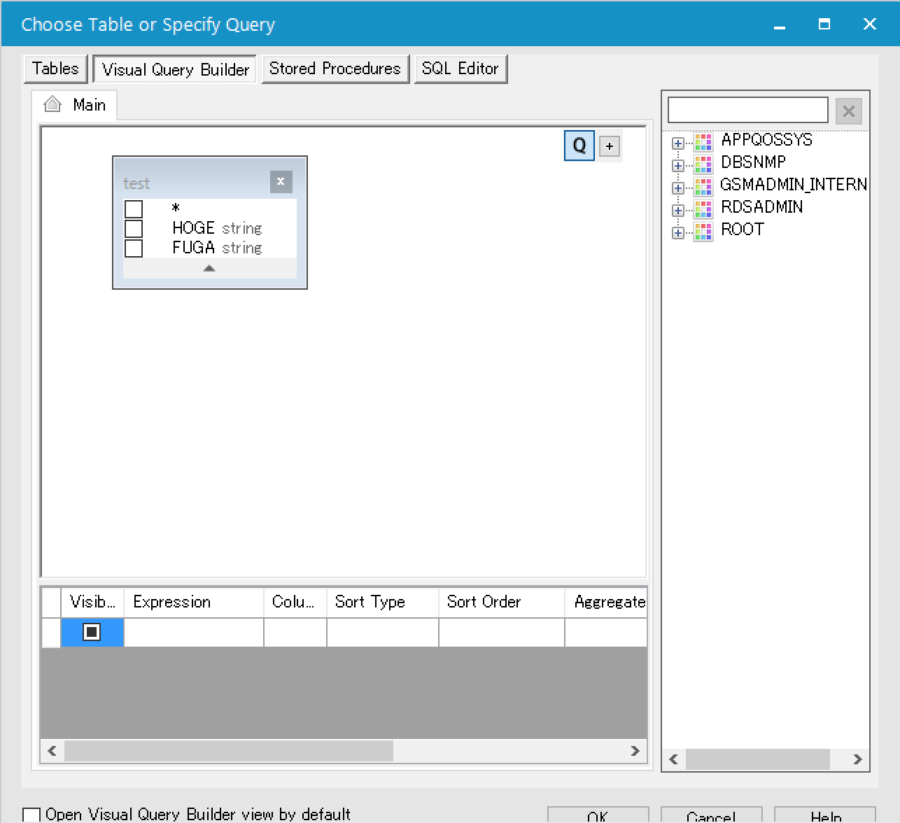900x823 pixels.
Task: Click the schema search input field
Action: pyautogui.click(x=747, y=111)
